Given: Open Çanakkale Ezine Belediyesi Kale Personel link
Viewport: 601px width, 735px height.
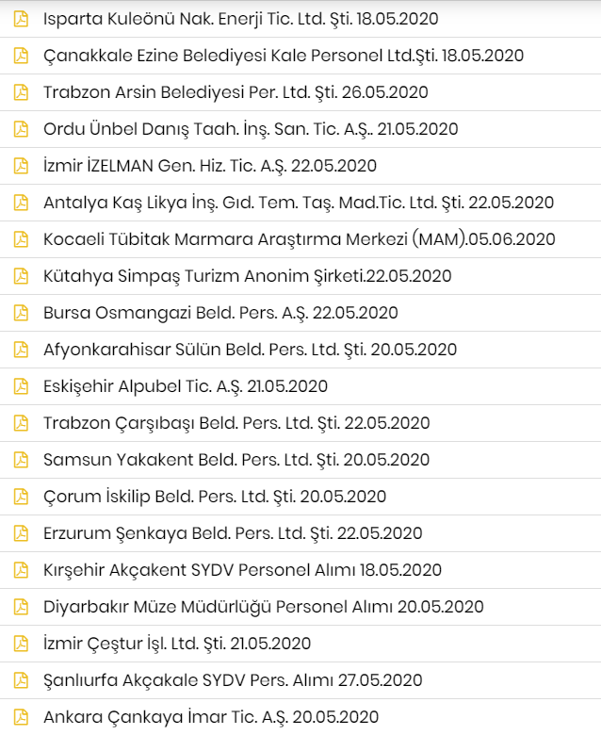Looking at the screenshot, I should 284,56.
